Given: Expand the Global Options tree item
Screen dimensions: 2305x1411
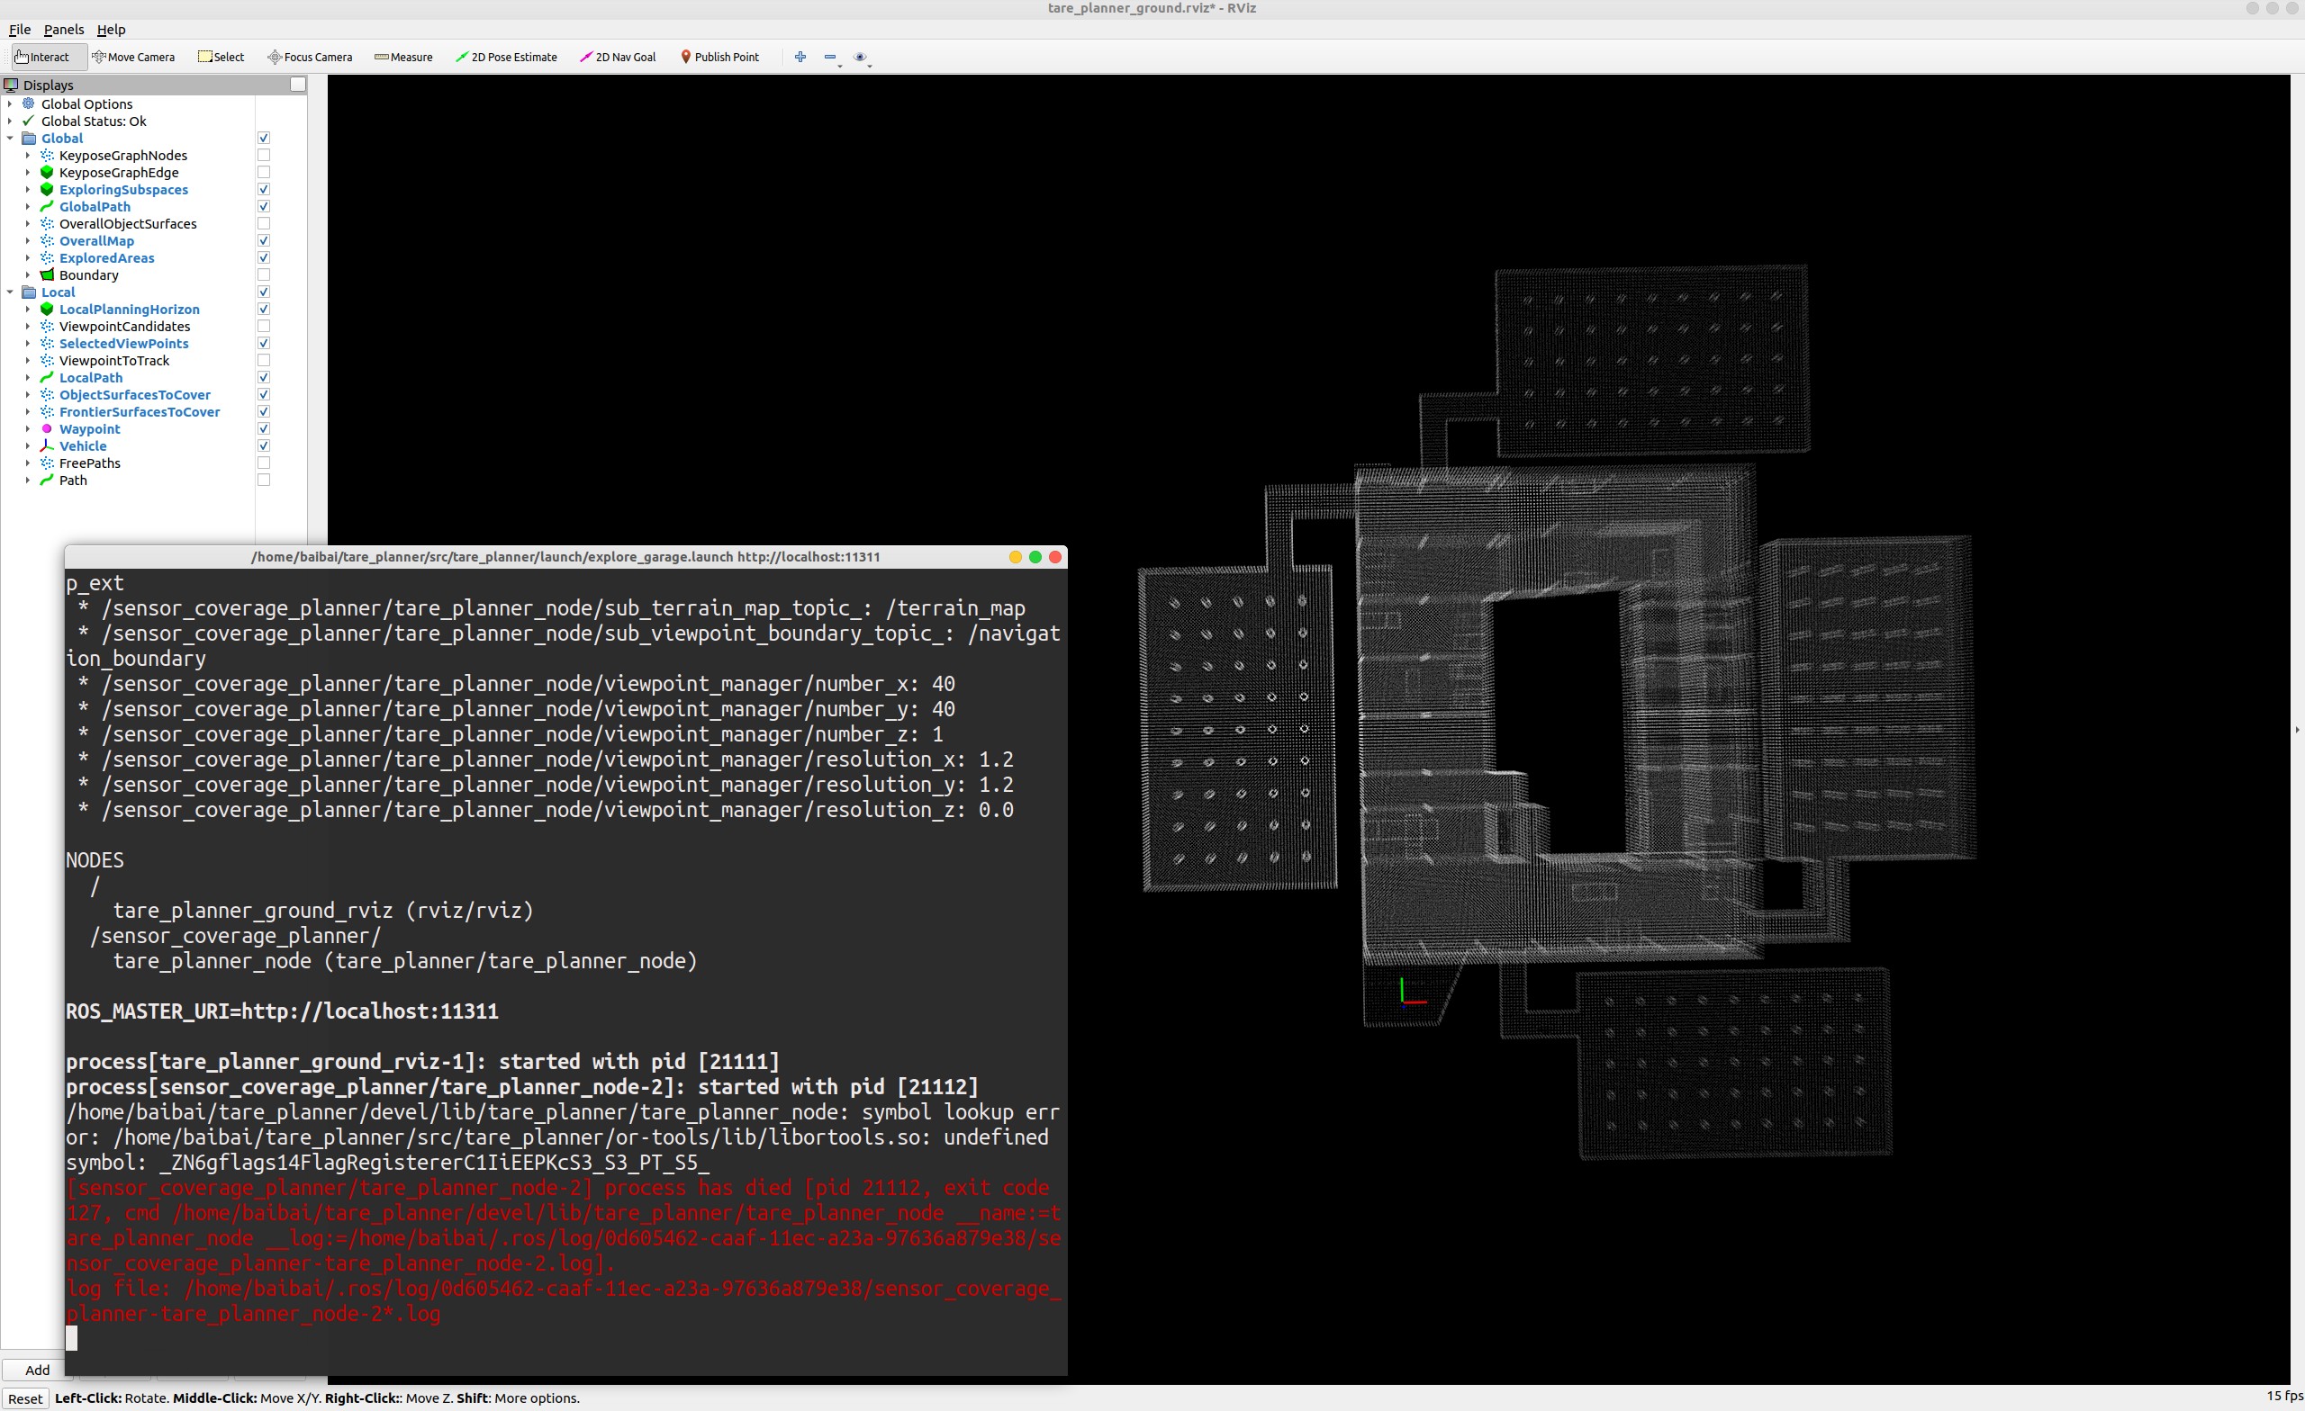Looking at the screenshot, I should (10, 103).
